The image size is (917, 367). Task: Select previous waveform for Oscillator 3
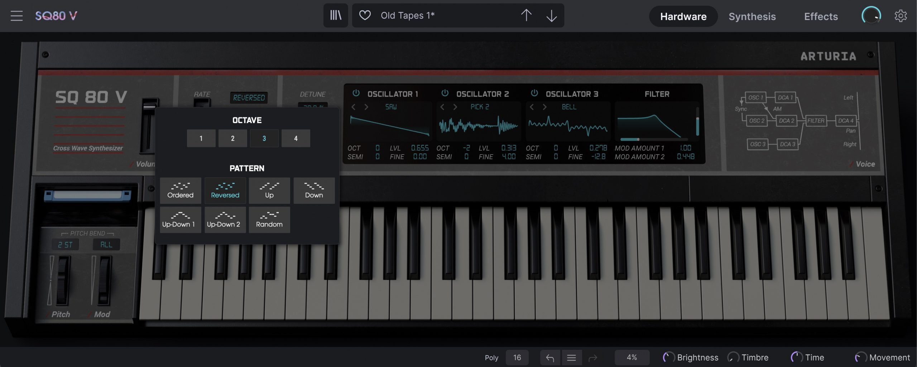(532, 107)
